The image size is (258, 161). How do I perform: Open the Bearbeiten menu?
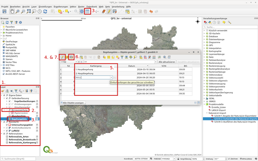(15, 6)
